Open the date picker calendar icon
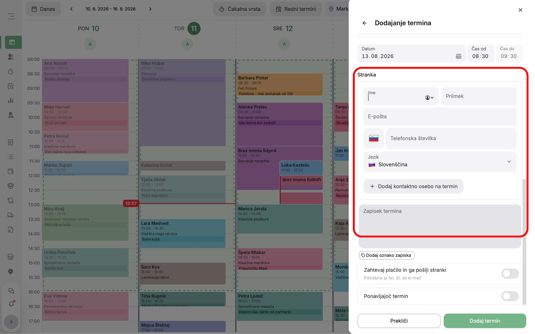Viewport: 535px width, 334px height. point(458,56)
